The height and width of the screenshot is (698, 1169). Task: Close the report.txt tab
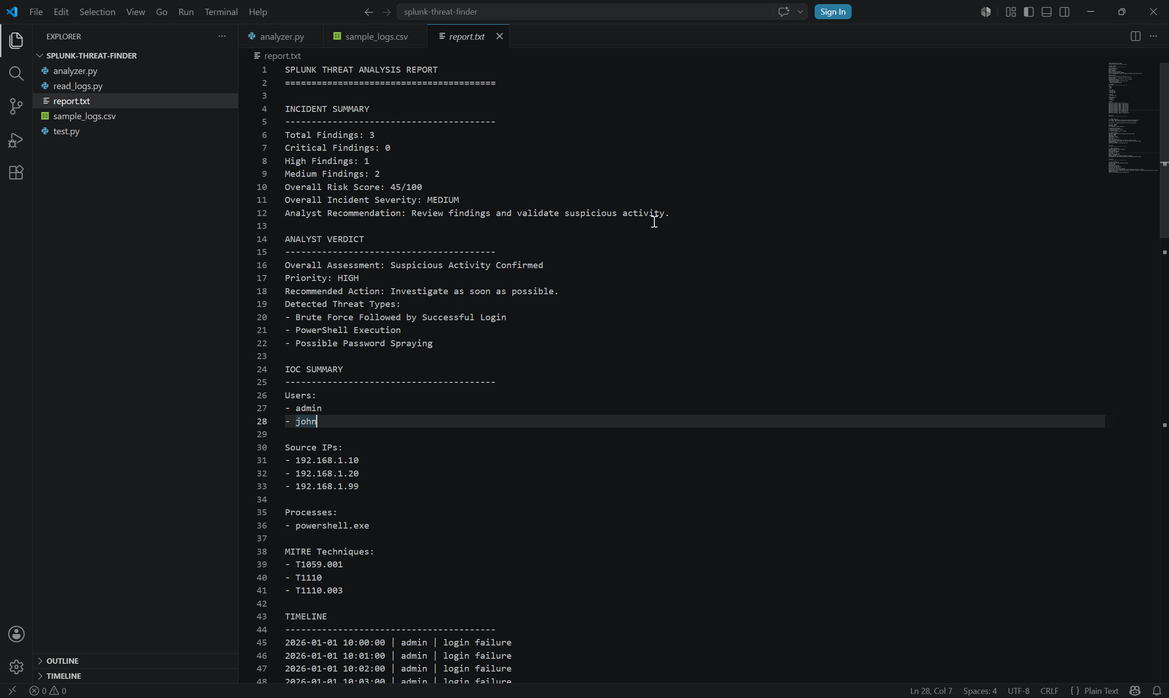pos(500,36)
